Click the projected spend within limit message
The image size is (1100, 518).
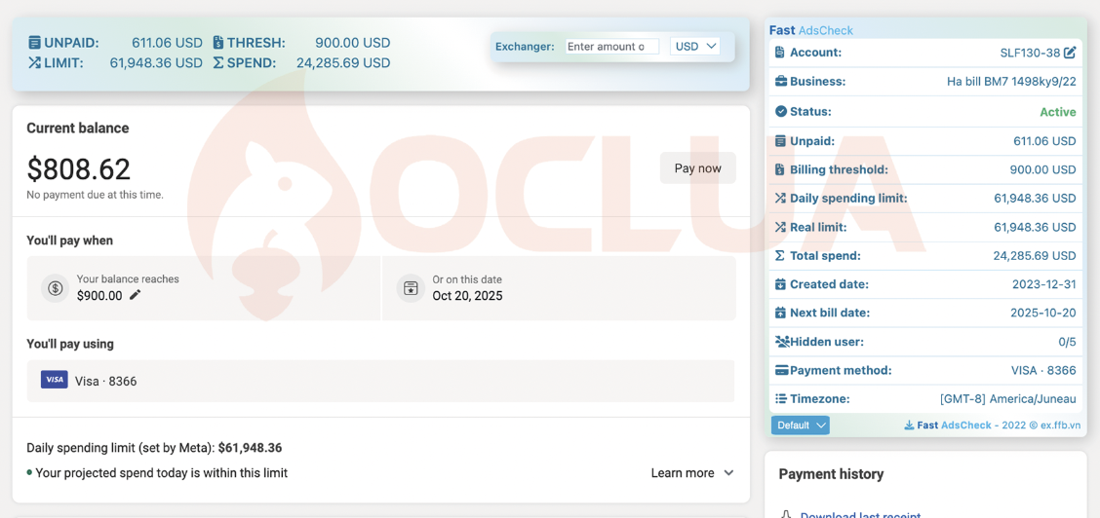click(x=161, y=473)
